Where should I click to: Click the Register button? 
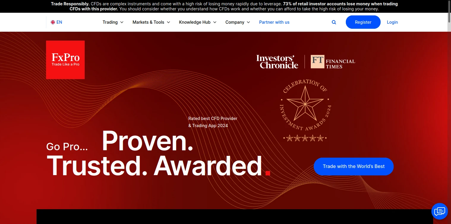[363, 22]
